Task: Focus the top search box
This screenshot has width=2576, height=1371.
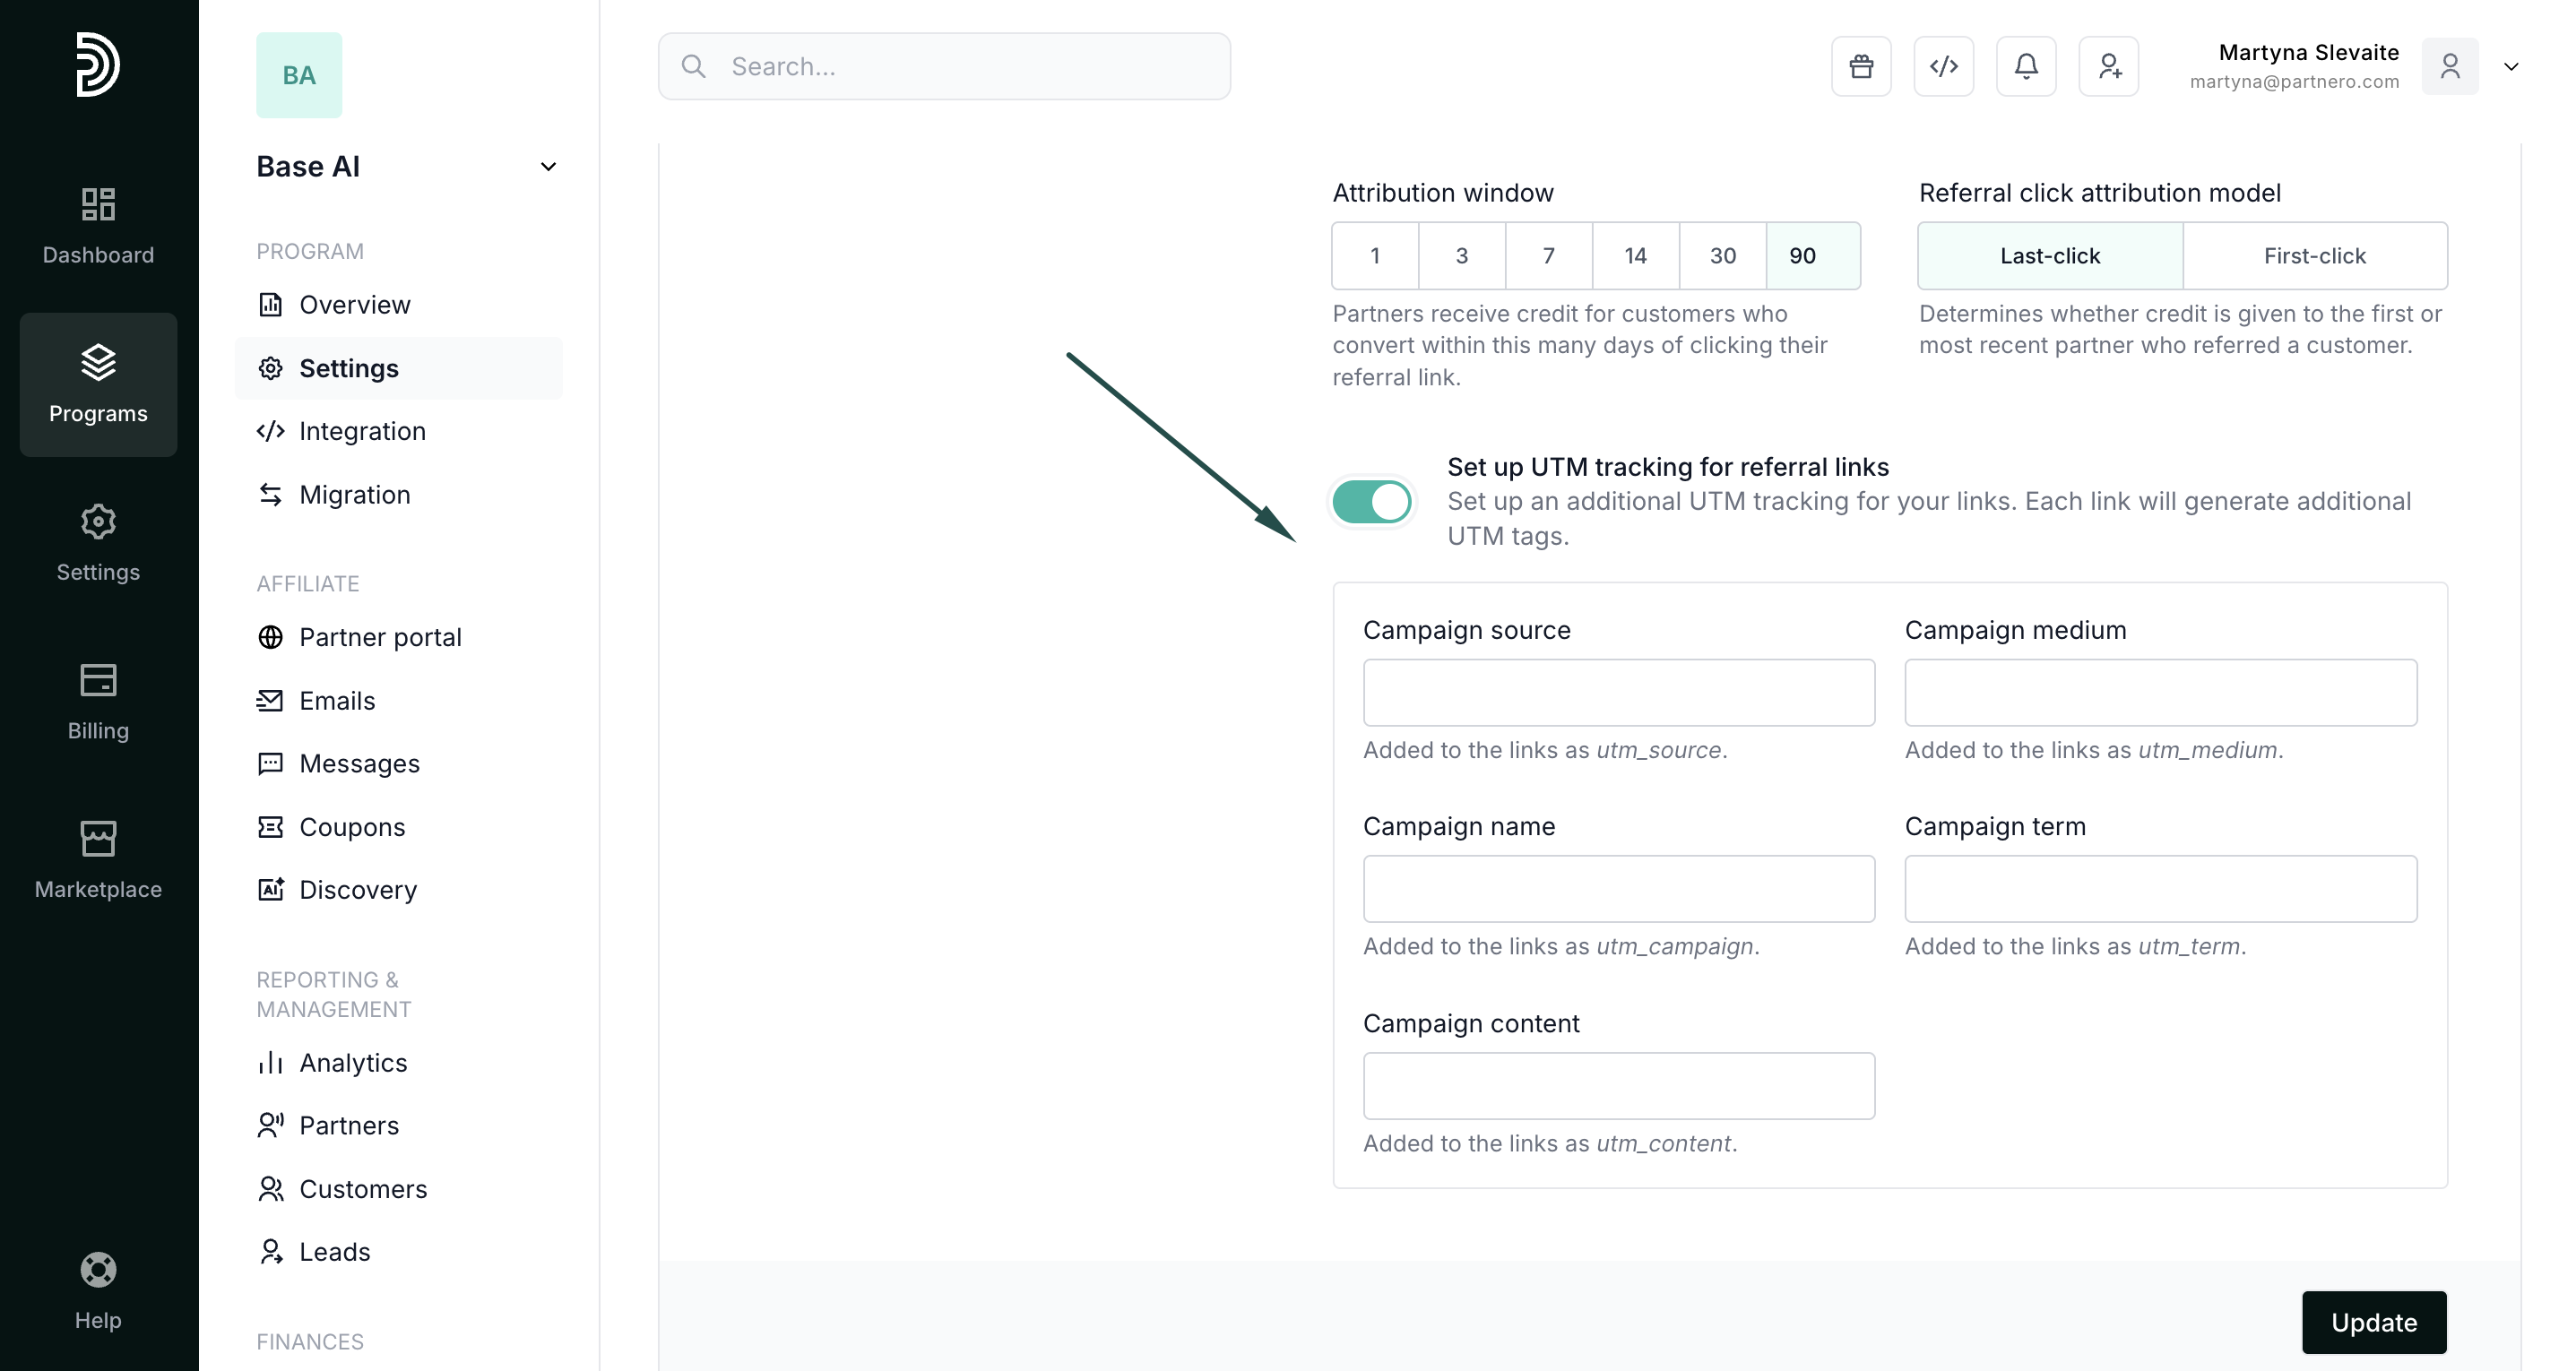Action: click(x=944, y=66)
